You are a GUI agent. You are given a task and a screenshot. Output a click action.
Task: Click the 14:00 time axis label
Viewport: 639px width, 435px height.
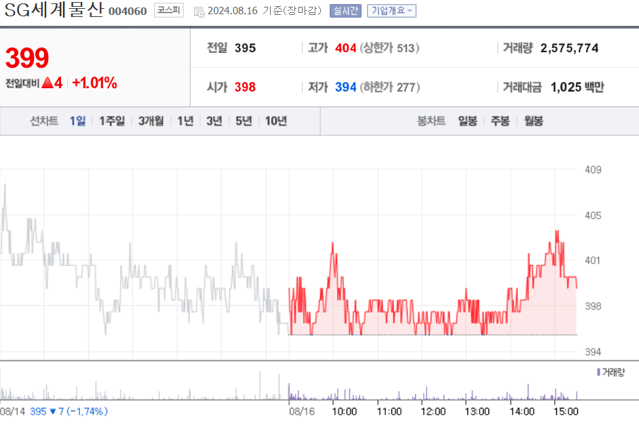522,411
